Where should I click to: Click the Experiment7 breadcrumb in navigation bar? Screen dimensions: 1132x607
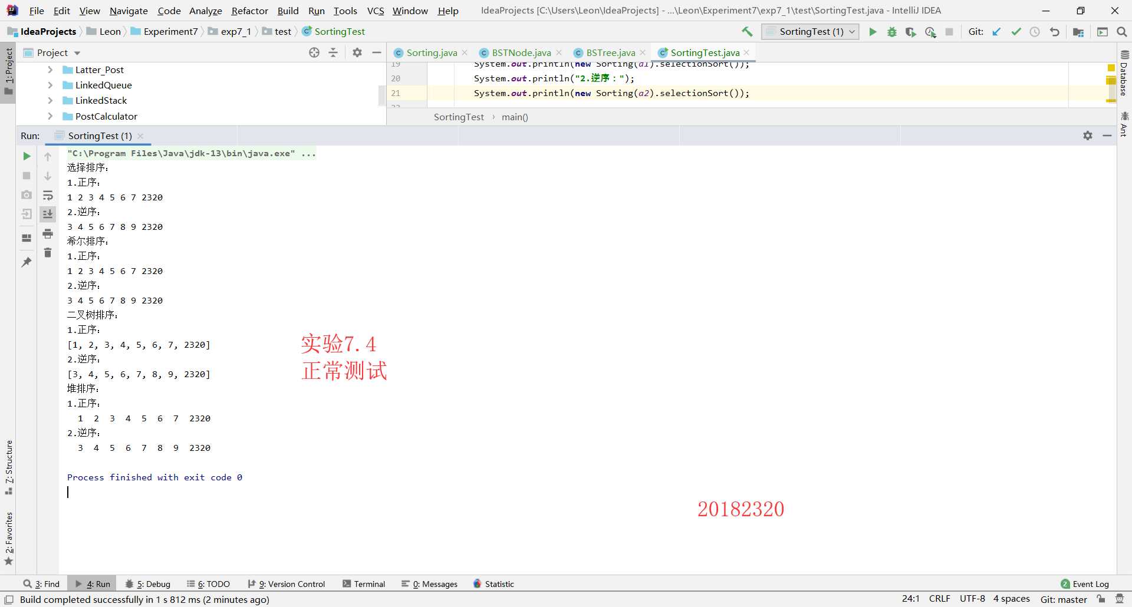pos(170,32)
